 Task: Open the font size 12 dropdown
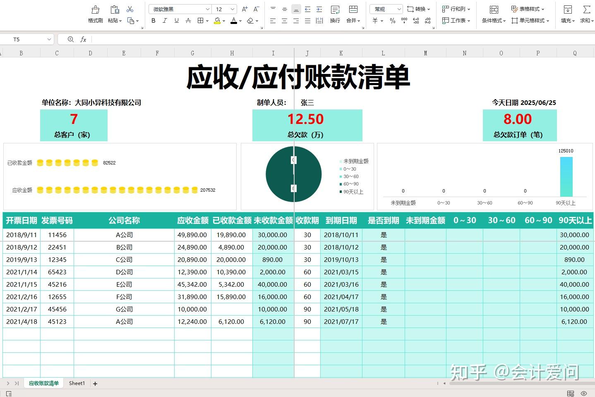click(x=233, y=9)
